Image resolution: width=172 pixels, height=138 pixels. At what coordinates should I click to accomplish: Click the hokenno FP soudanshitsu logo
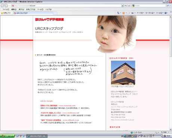pos(49,19)
